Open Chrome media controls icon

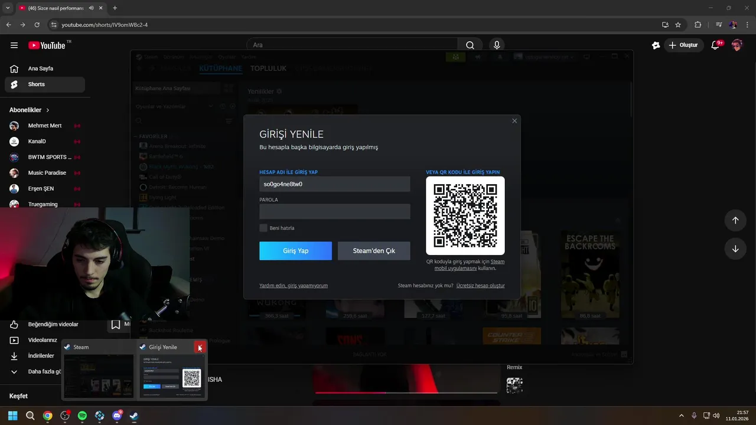pos(719,25)
